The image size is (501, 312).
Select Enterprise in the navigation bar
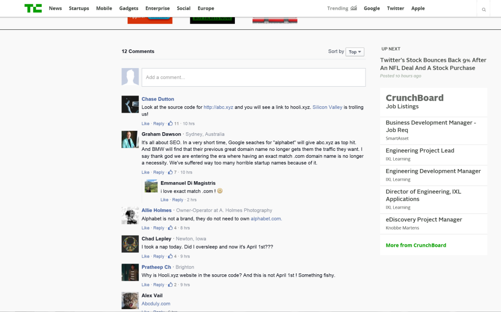pos(158,8)
